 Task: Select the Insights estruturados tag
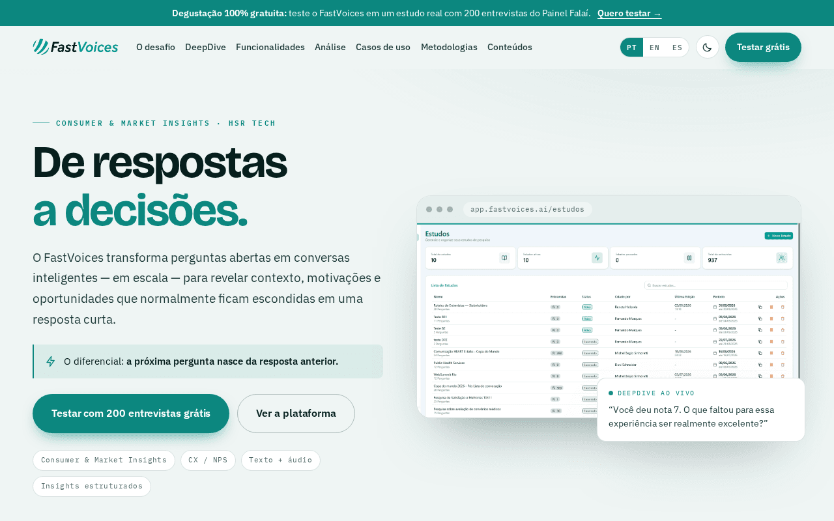[x=92, y=486]
